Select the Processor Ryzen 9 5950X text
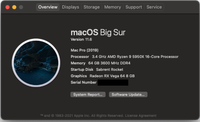200x122 pixels. [x=135, y=57]
